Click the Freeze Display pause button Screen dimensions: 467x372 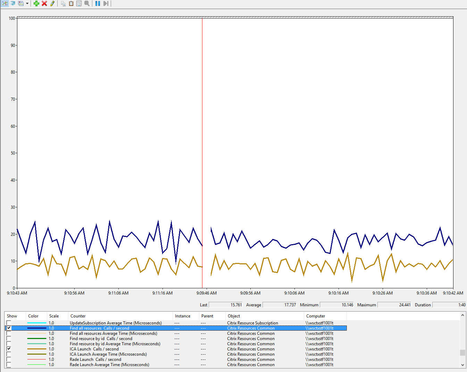coord(98,3)
